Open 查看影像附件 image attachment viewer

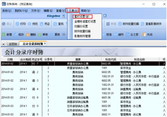coord(151,24)
